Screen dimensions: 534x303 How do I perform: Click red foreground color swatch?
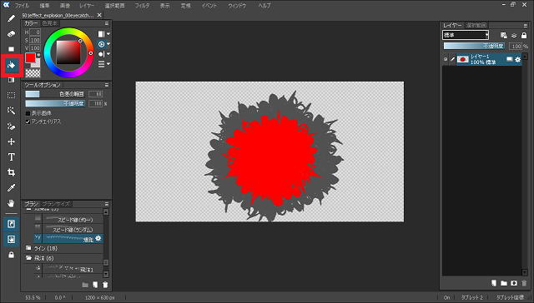point(30,58)
